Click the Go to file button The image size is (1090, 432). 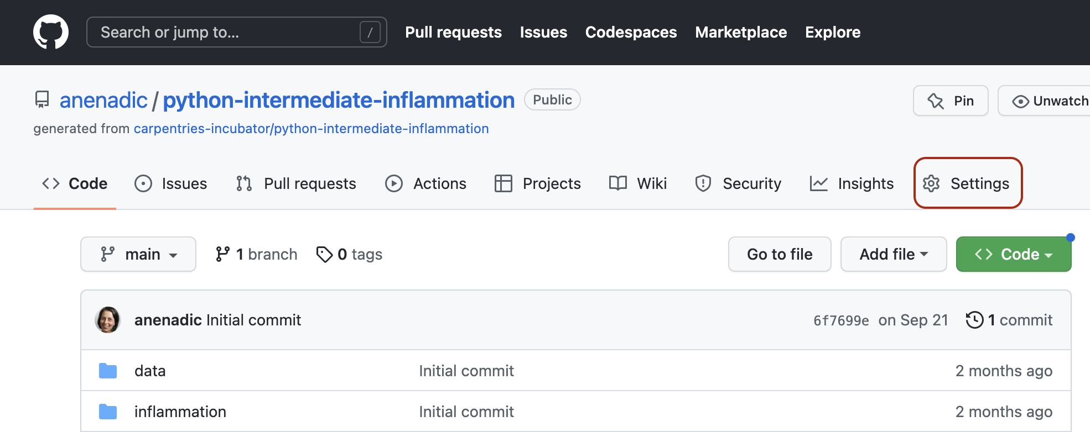point(780,254)
